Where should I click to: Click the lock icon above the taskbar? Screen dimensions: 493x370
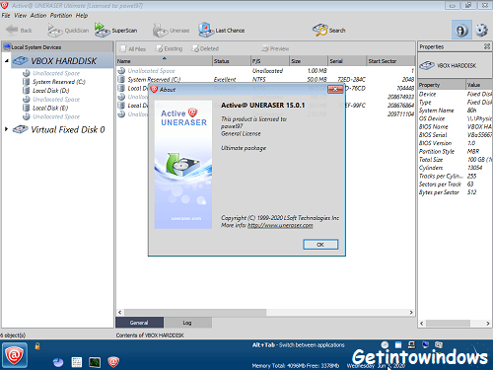pyautogui.click(x=37, y=346)
